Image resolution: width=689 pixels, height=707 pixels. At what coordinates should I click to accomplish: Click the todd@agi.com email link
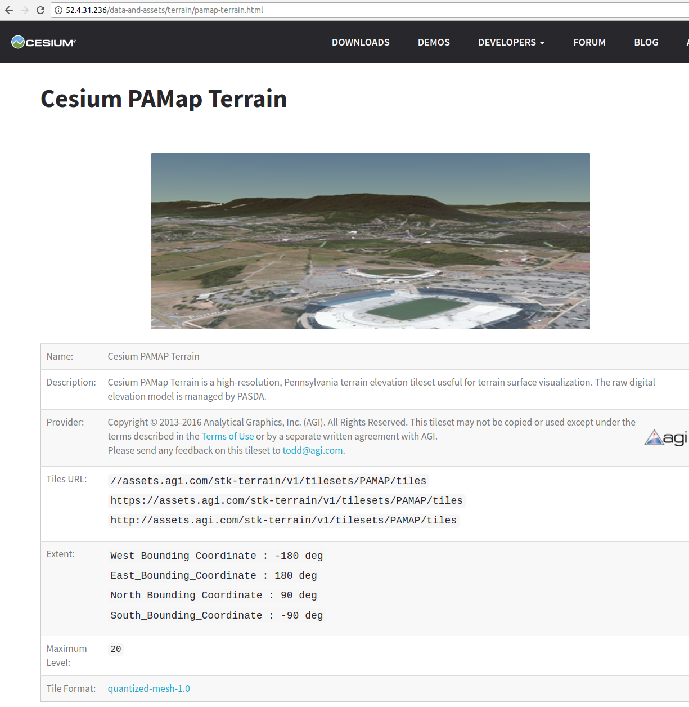(313, 450)
